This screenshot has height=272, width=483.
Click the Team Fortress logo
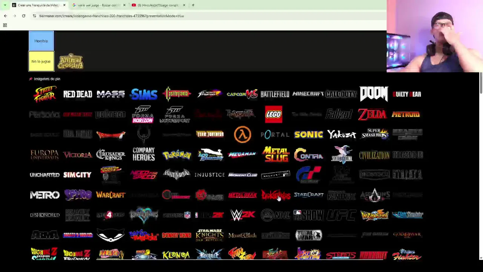tap(210, 134)
